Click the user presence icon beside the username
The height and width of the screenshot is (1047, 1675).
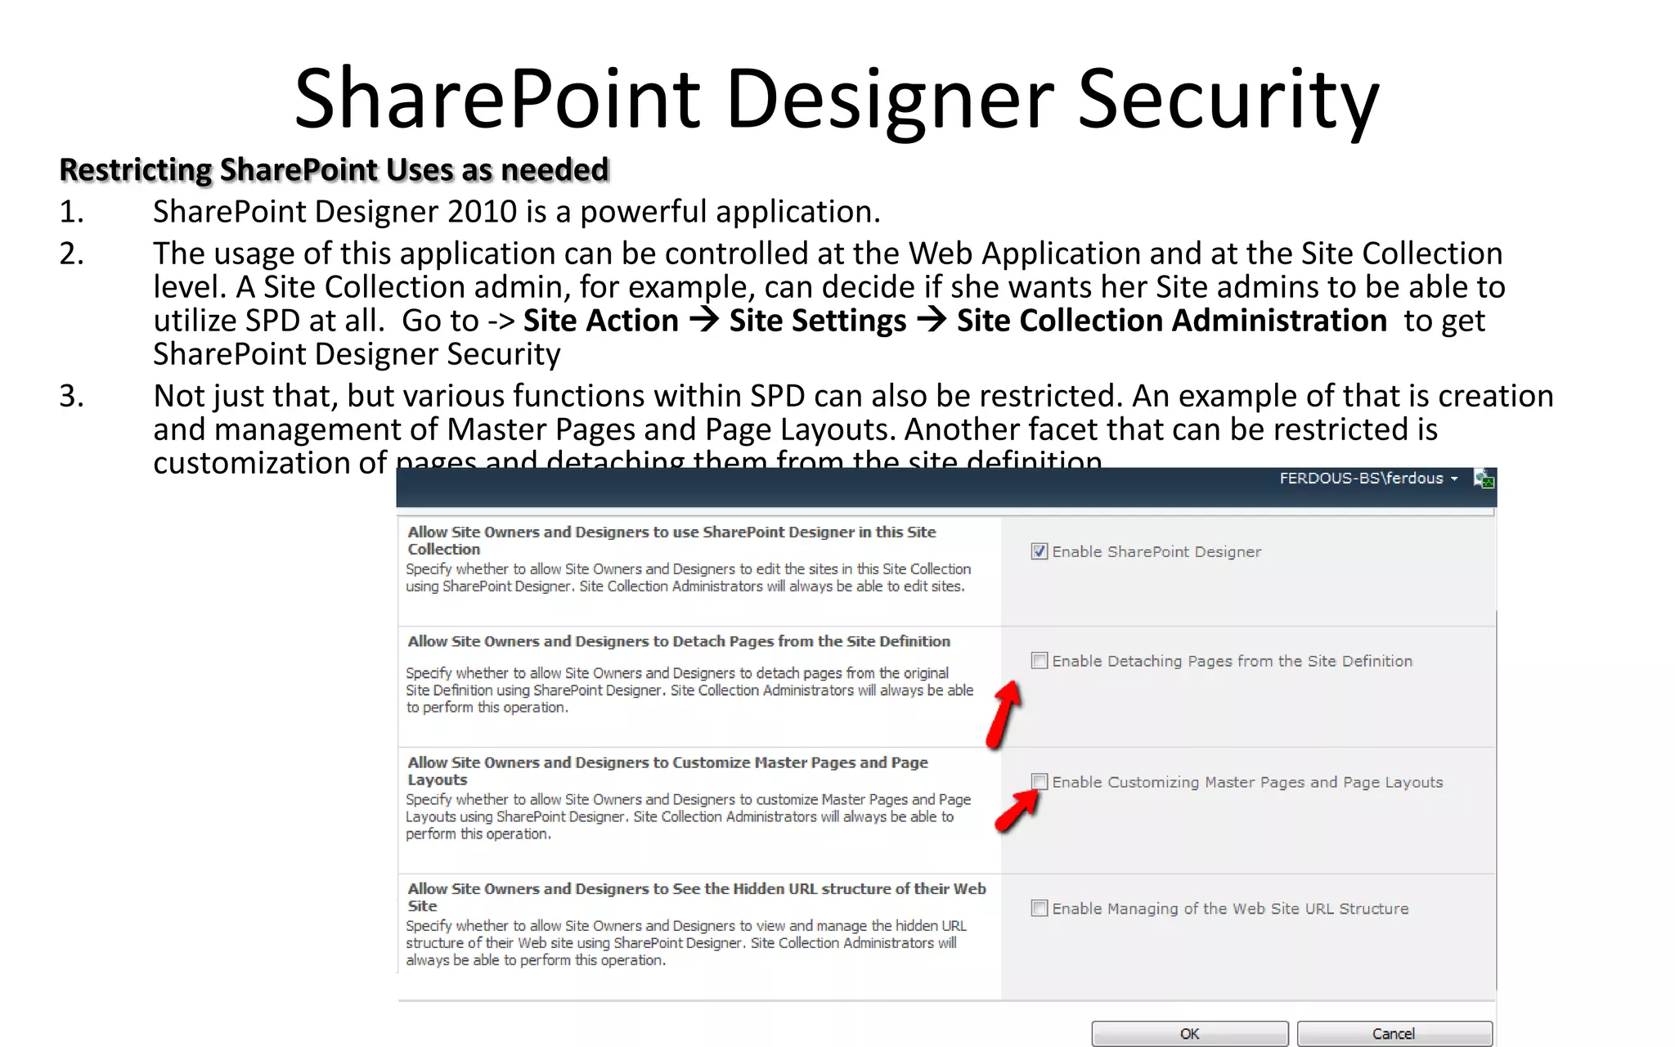(x=1484, y=479)
